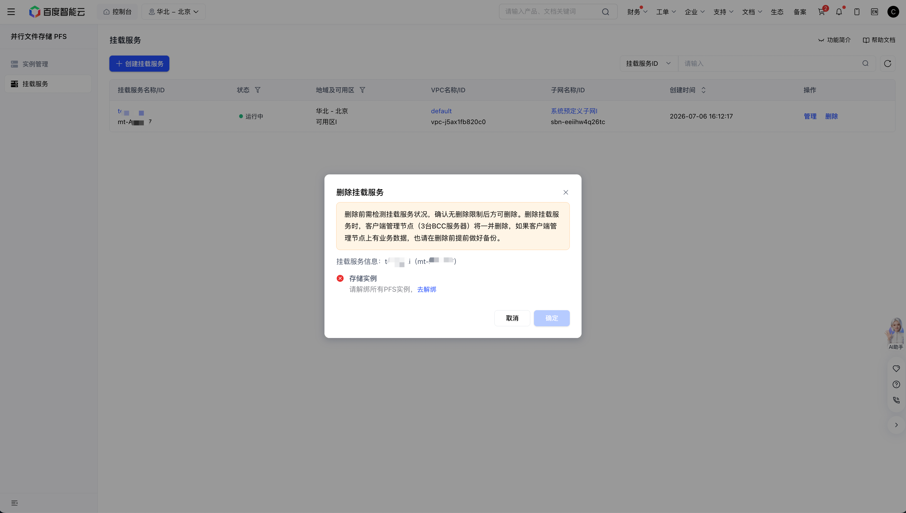Open 功能简介 link
The image size is (906, 513).
[x=834, y=40]
